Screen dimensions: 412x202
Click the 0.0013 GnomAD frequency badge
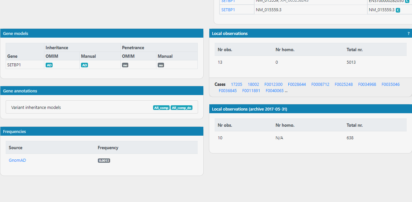pos(104,160)
